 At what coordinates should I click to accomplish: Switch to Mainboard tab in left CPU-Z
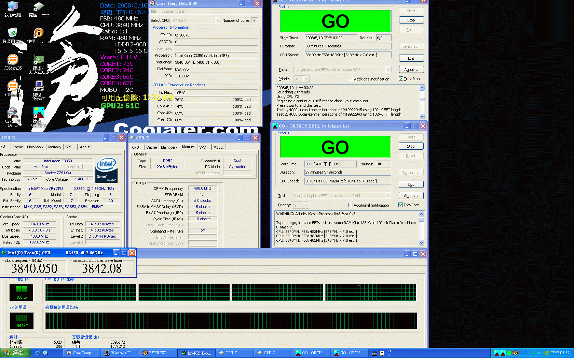[36, 147]
